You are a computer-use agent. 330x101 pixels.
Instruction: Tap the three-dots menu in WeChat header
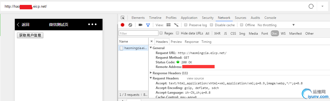coord(92,24)
